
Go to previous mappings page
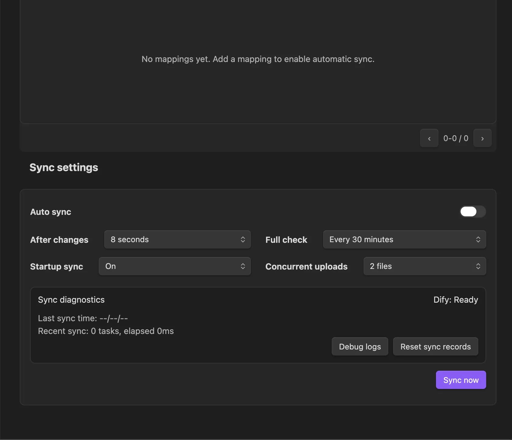[429, 138]
